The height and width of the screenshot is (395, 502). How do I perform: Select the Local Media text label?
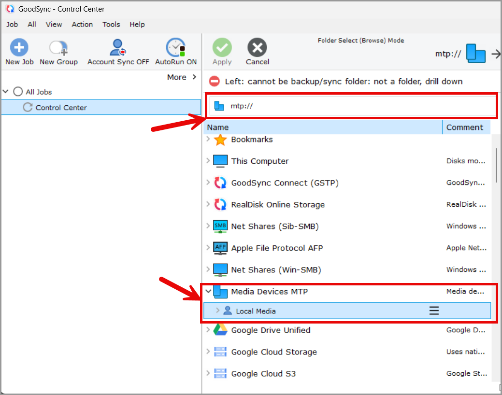(x=256, y=311)
